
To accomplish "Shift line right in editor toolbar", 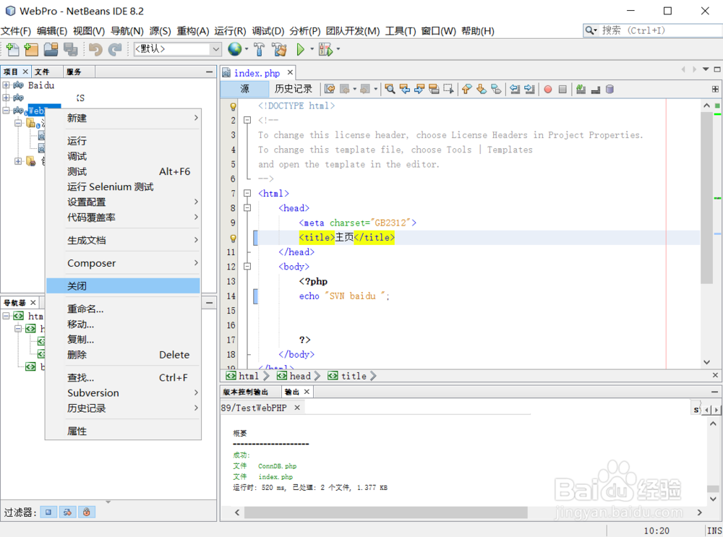I will click(x=530, y=89).
